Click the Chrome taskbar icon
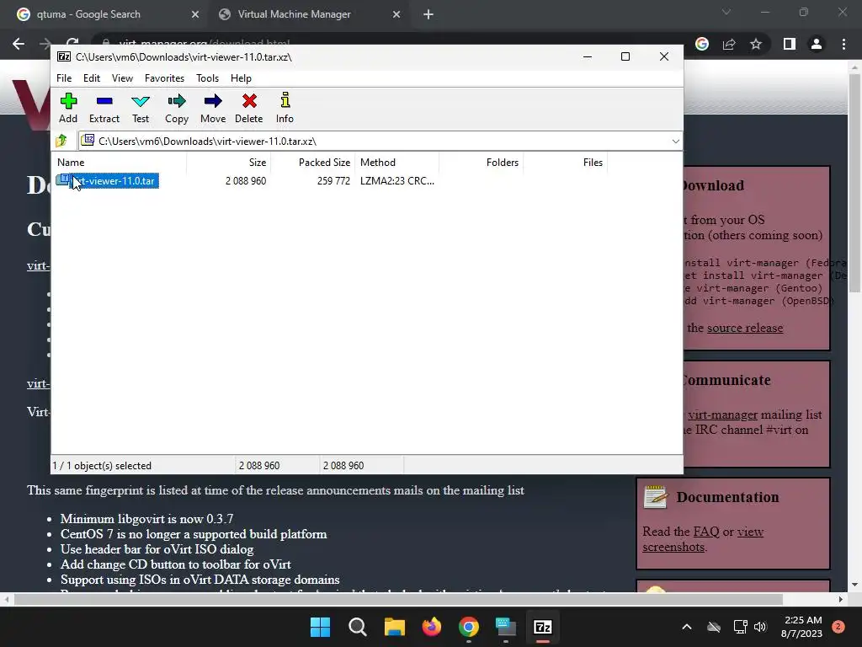The width and height of the screenshot is (862, 647). [468, 627]
